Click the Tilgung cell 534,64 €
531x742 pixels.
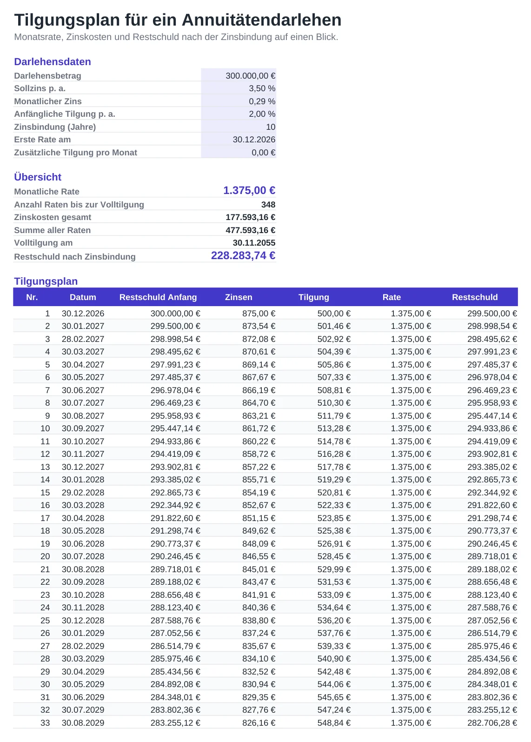pyautogui.click(x=334, y=608)
